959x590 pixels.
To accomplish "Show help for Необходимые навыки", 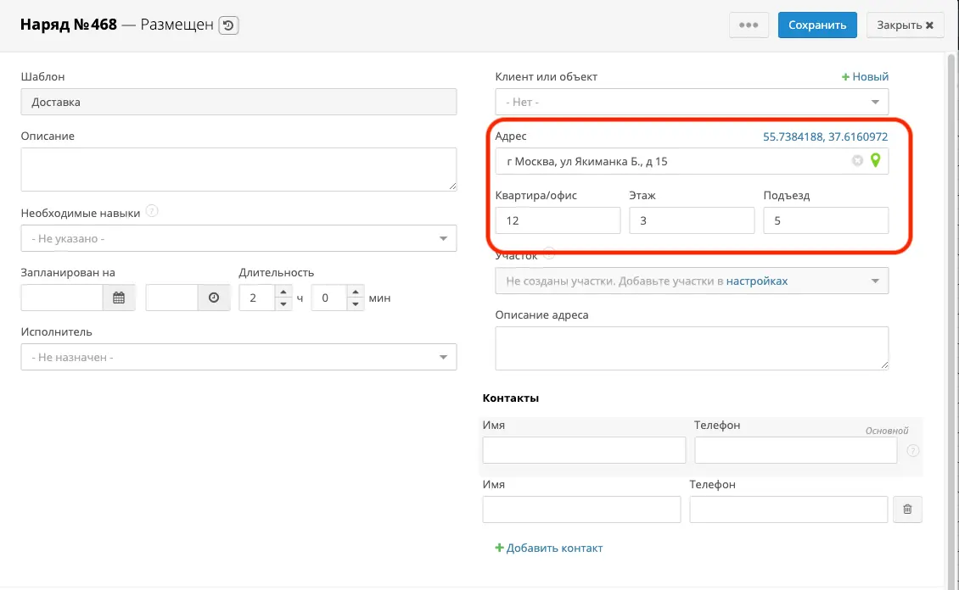I will 152,211.
